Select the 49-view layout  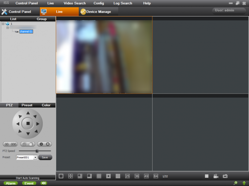coord(146,176)
